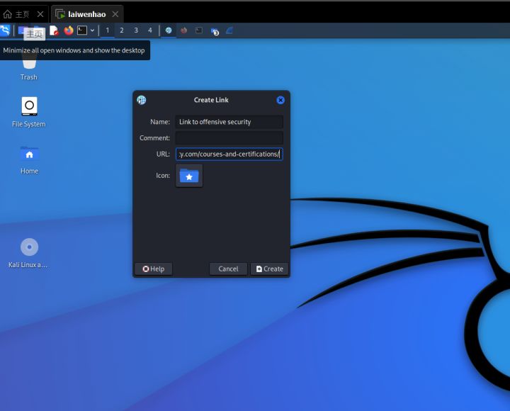Click the "Create Link" dialog title
Screen dimensions: 510x411
pyautogui.click(x=211, y=100)
